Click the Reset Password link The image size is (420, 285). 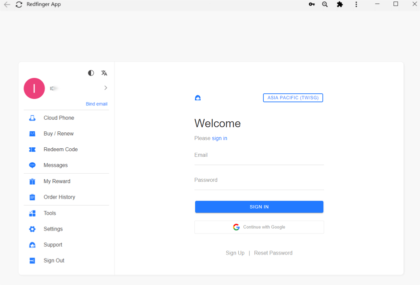point(273,253)
